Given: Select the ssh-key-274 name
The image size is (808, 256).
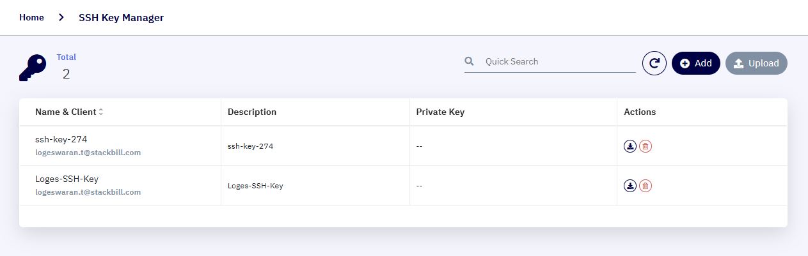Looking at the screenshot, I should [61, 139].
